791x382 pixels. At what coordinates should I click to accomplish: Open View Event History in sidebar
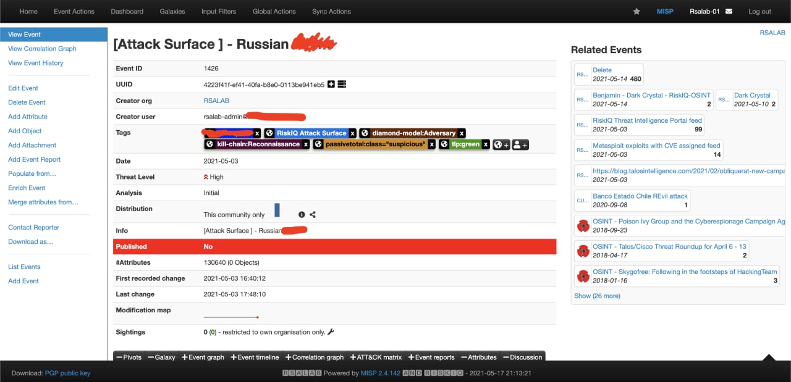click(x=36, y=63)
